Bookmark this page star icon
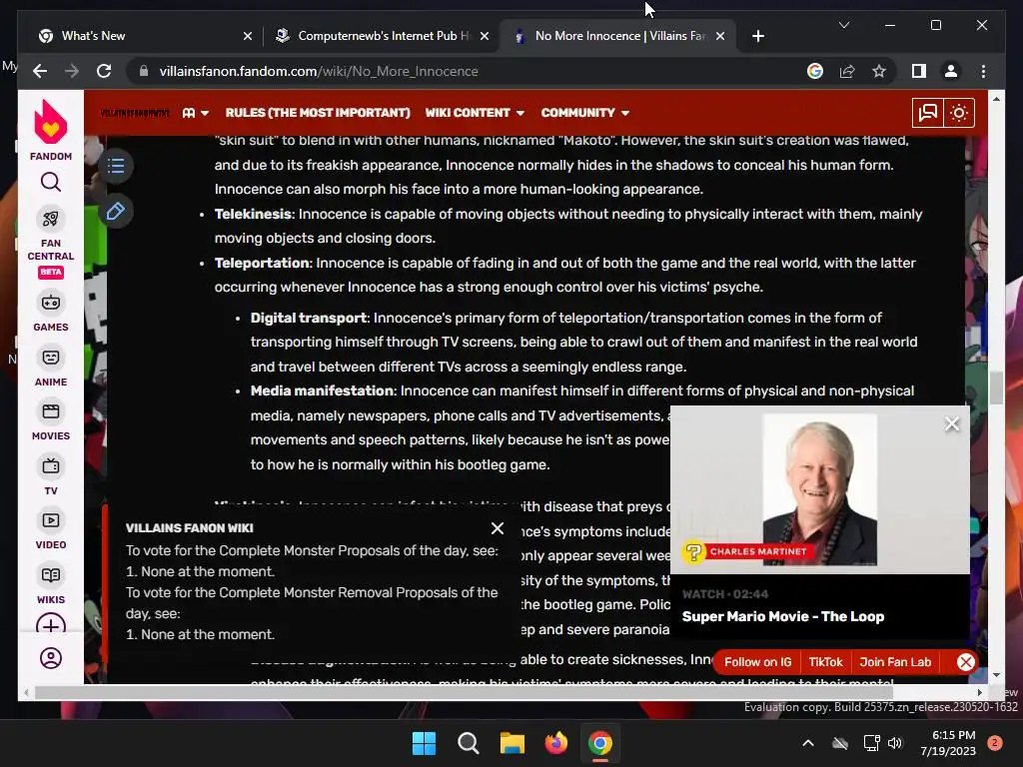 pos(879,71)
